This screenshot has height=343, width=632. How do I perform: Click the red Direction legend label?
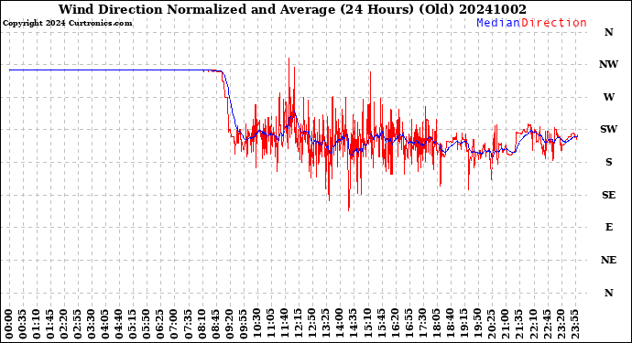(554, 23)
